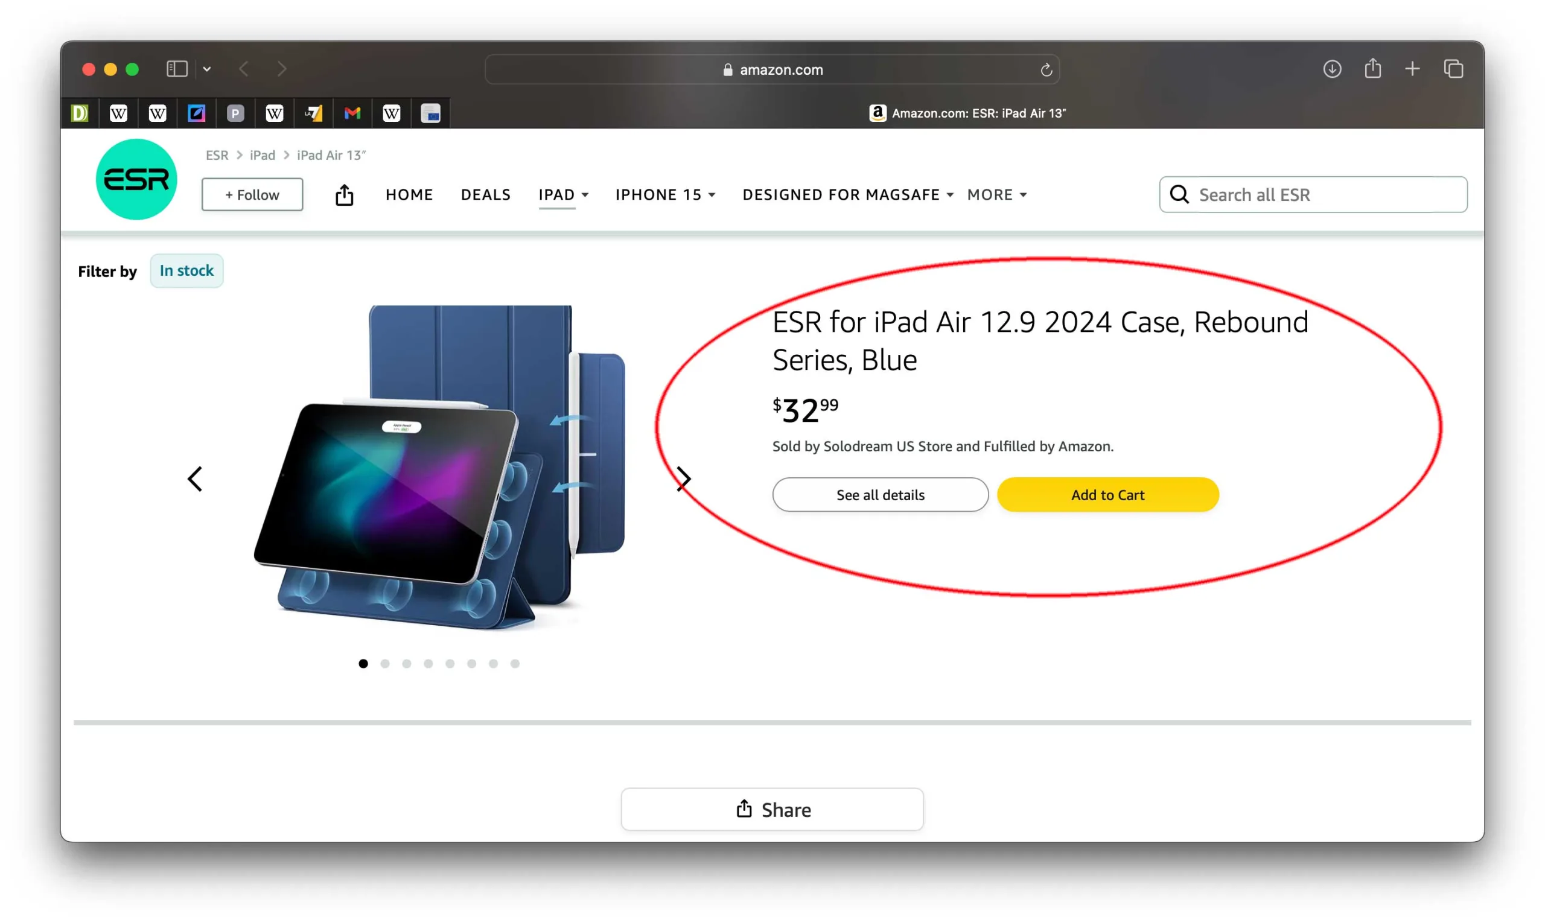Expand the IPHONE 15 dropdown
The image size is (1545, 922).
click(665, 195)
